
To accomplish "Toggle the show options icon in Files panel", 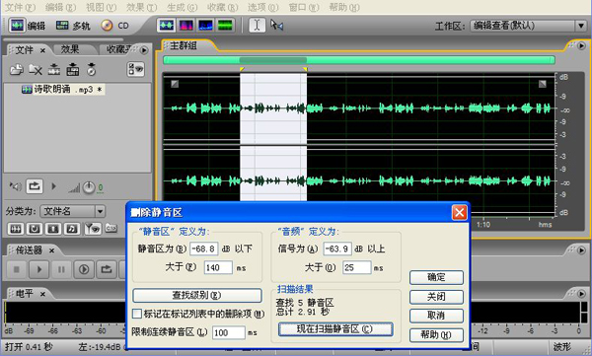I will coord(135,69).
